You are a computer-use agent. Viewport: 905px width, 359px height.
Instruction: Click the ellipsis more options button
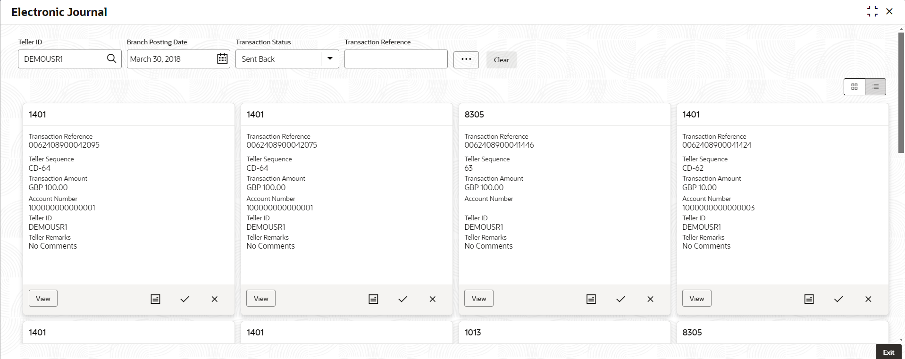click(466, 59)
